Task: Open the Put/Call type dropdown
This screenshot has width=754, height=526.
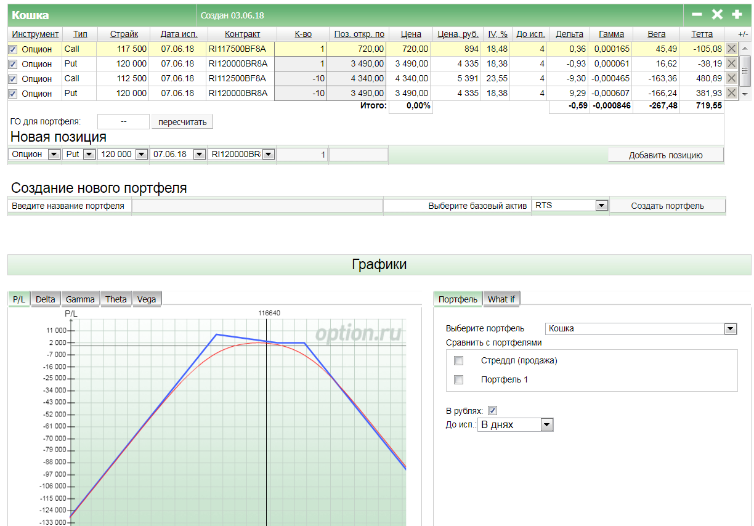Action: (x=79, y=155)
